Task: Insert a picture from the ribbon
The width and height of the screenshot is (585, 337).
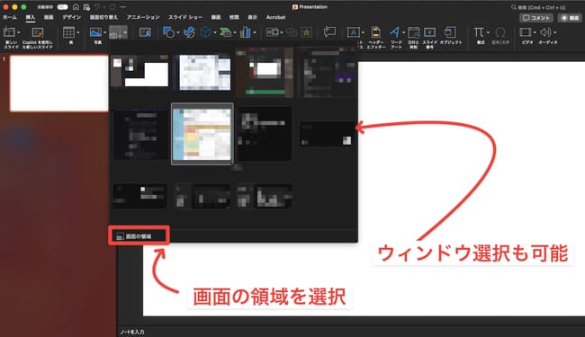Action: [x=96, y=32]
